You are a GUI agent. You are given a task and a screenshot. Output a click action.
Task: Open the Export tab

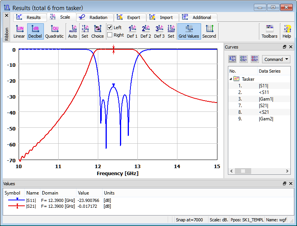pos(130,17)
